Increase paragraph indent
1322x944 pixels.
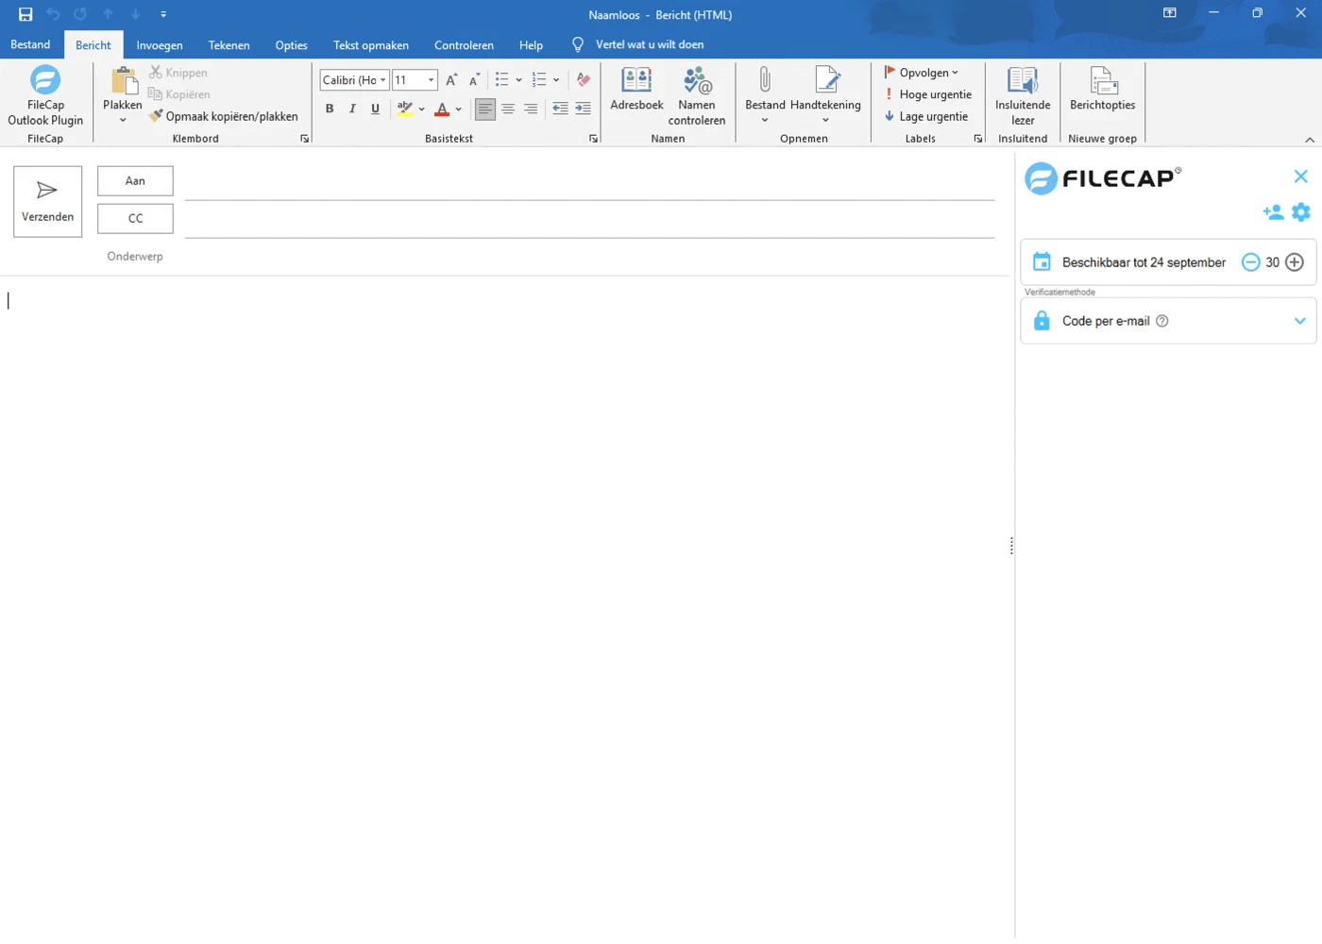(583, 109)
